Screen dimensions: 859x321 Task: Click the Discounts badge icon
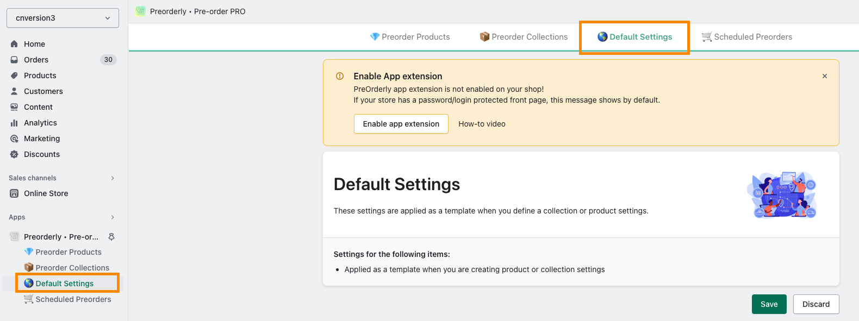click(14, 154)
